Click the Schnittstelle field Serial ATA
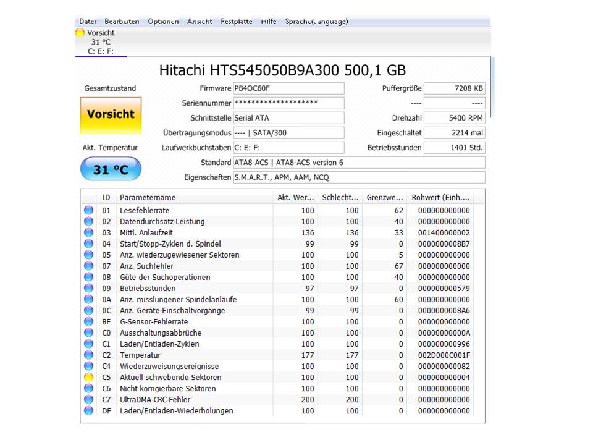 [288, 118]
